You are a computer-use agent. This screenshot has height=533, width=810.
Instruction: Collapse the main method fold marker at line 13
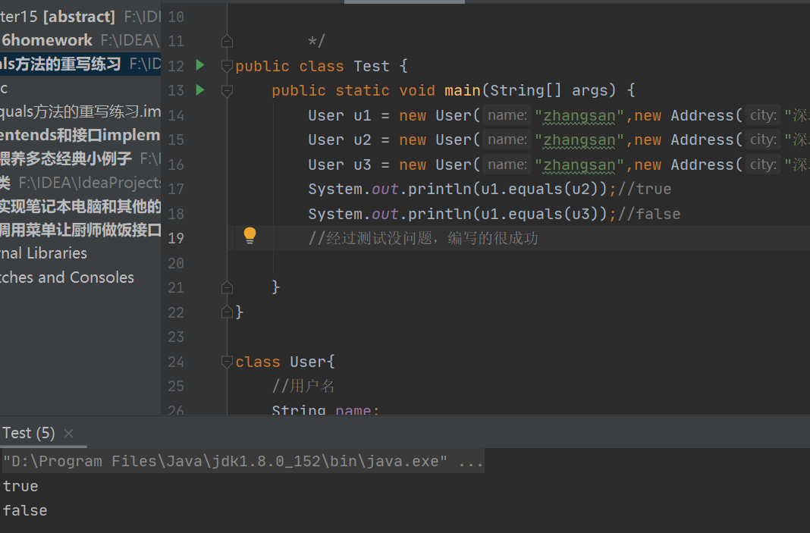coord(227,90)
